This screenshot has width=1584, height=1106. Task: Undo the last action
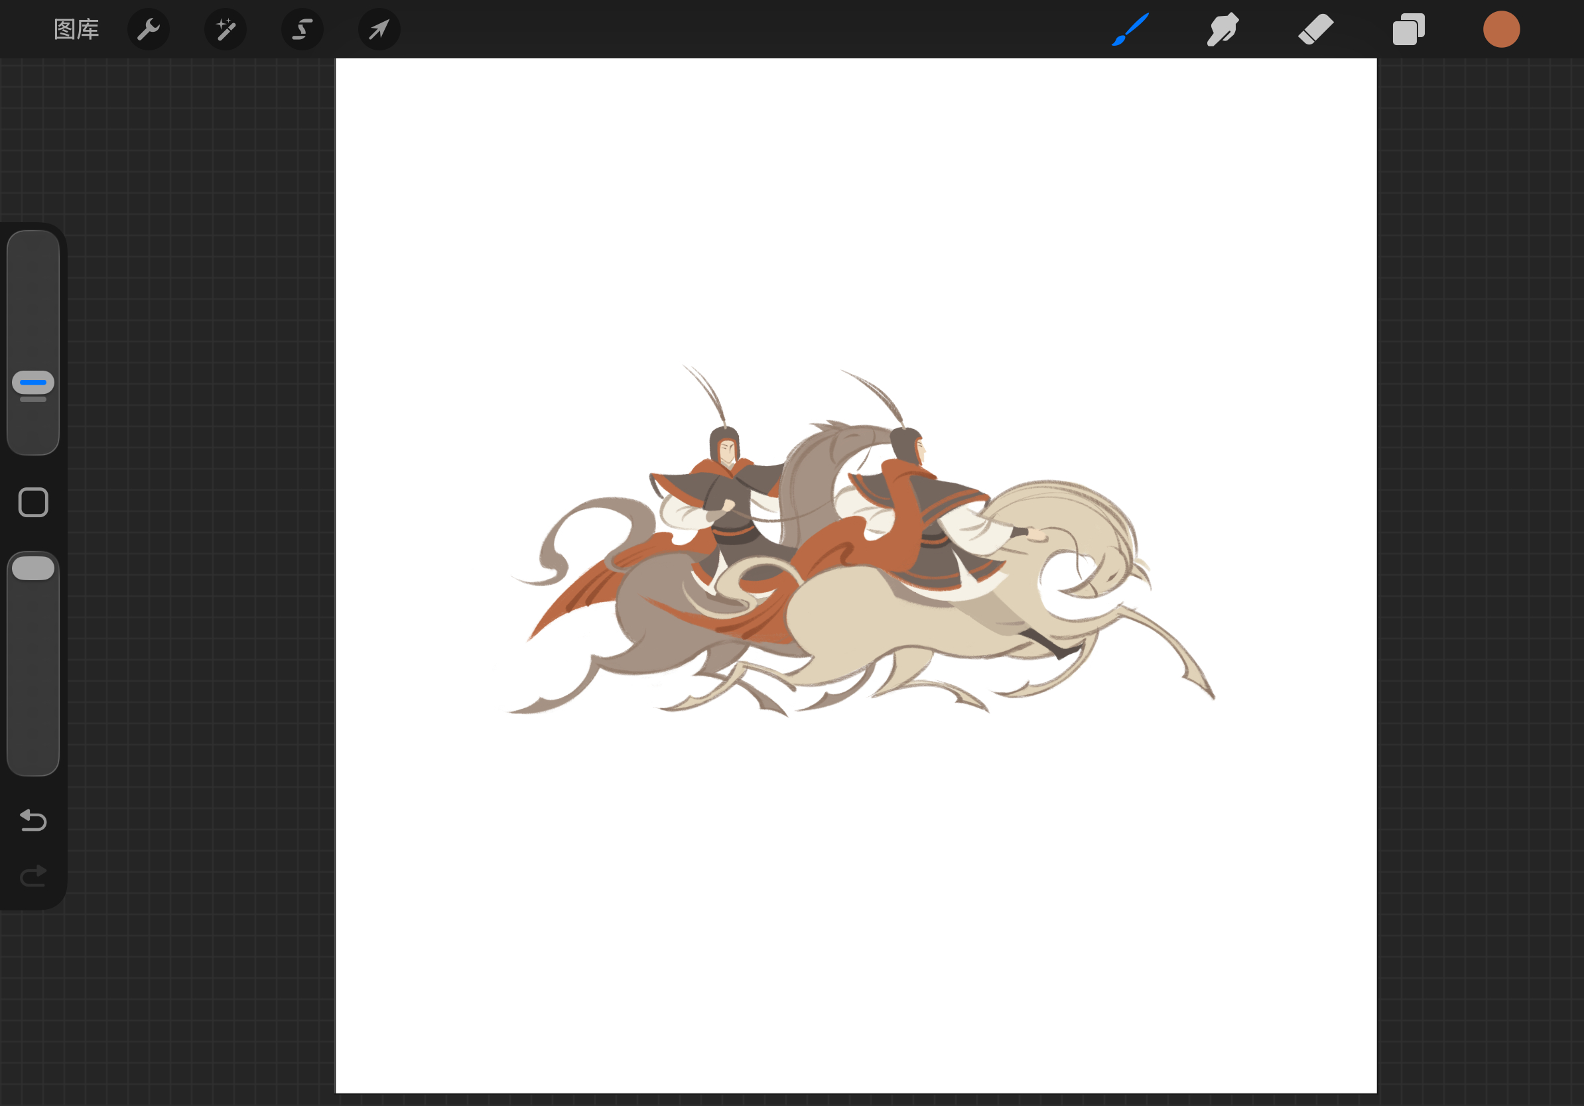[x=33, y=820]
